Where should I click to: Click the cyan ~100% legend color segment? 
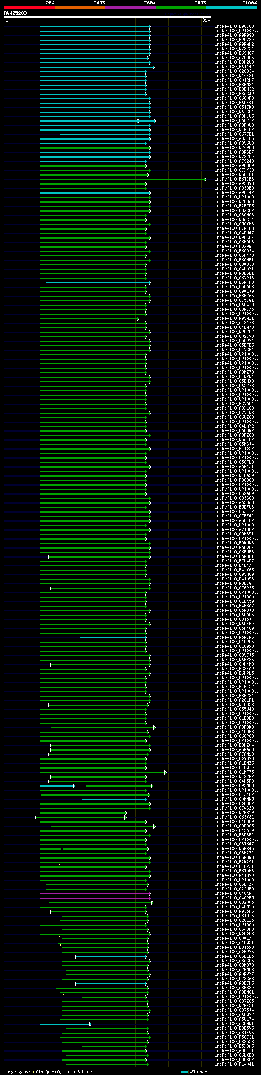(x=232, y=7)
